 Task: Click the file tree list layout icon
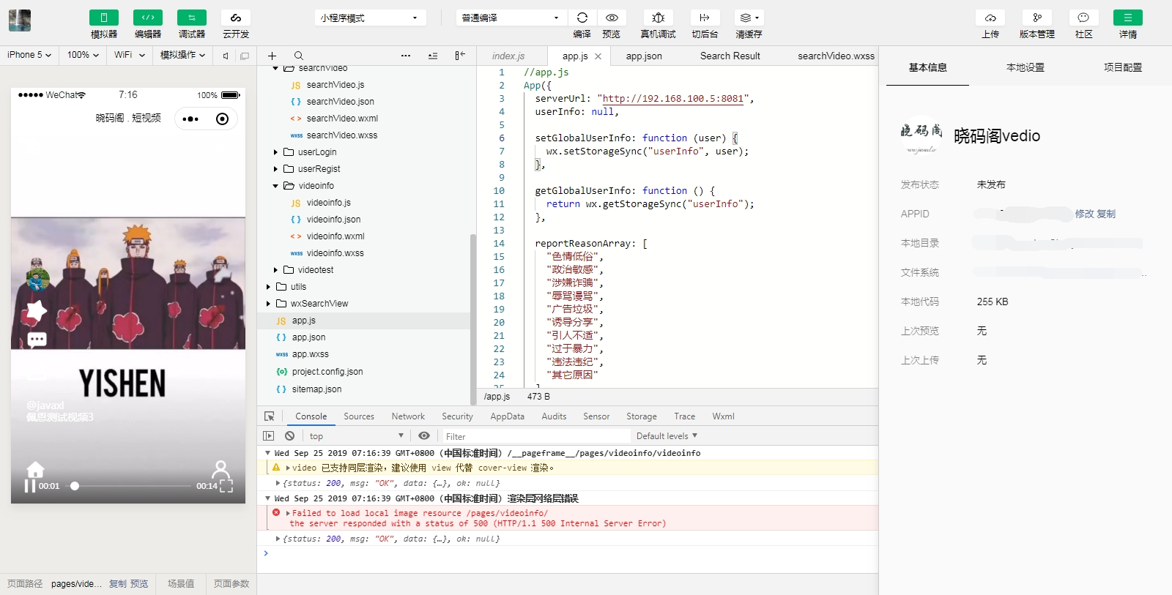pos(433,56)
